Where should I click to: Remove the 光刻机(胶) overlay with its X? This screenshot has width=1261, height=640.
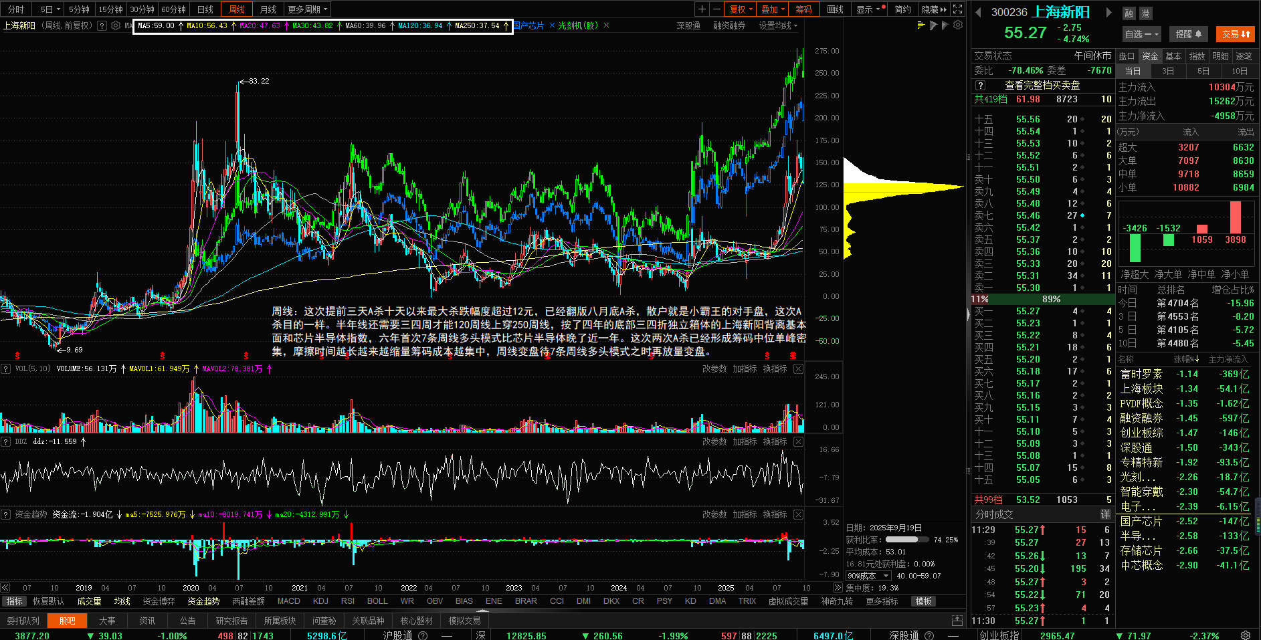pyautogui.click(x=606, y=25)
